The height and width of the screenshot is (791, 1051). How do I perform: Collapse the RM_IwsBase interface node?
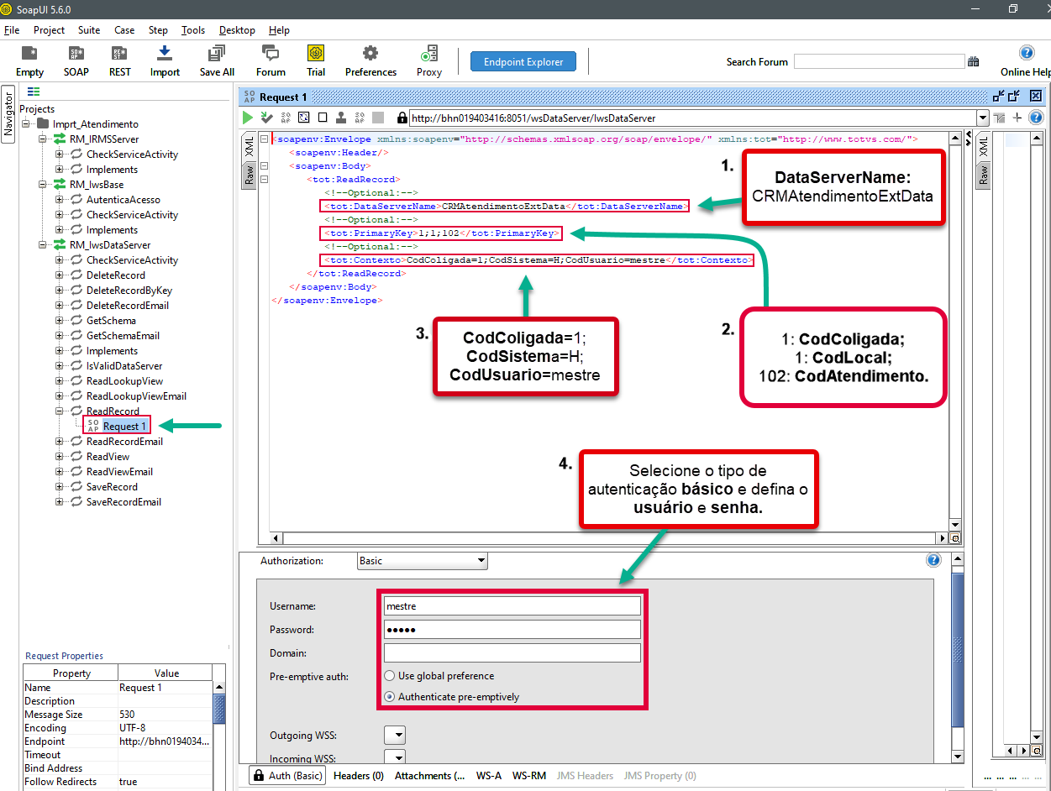[x=44, y=185]
